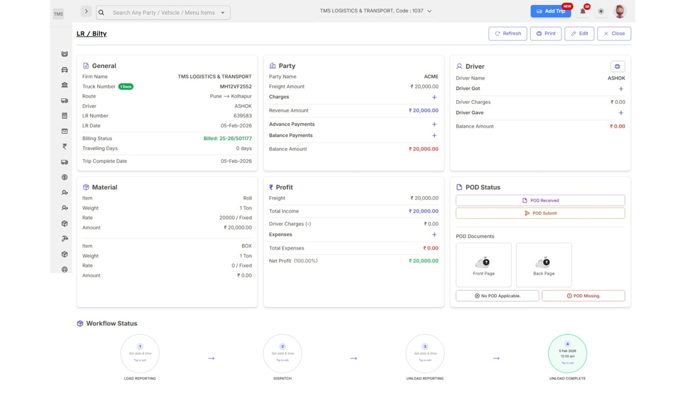This screenshot has width=695, height=393.
Task: Select the hammer icon in sidebar
Action: (65, 239)
